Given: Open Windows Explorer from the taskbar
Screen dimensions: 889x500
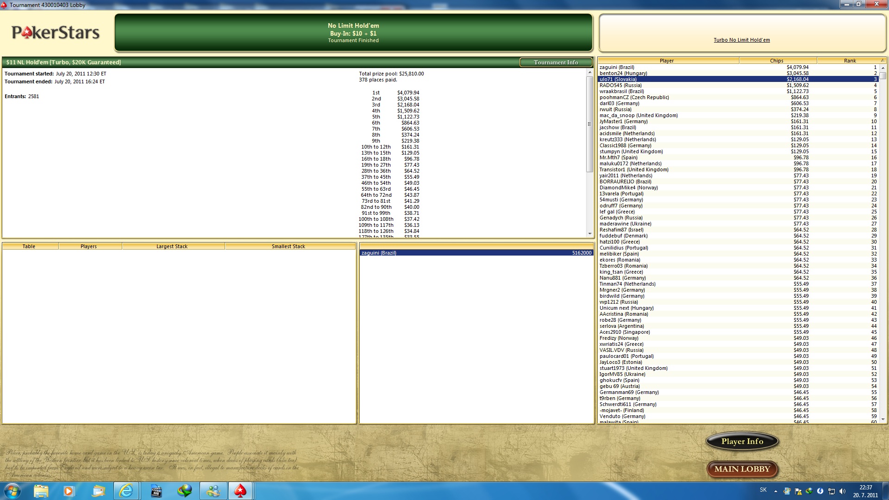Looking at the screenshot, I should (41, 491).
